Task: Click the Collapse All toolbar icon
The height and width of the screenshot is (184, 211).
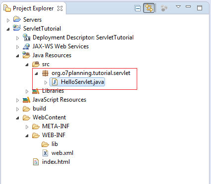Action: coord(137,8)
